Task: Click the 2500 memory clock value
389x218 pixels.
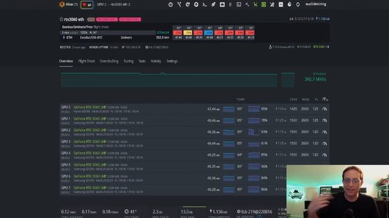Action: coord(305,109)
